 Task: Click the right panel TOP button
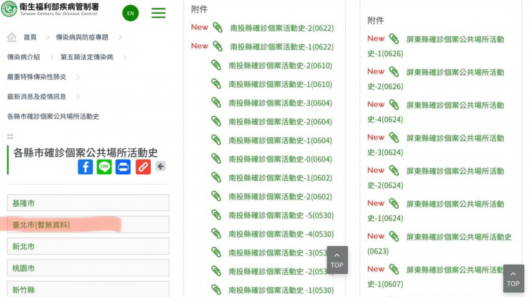(513, 278)
